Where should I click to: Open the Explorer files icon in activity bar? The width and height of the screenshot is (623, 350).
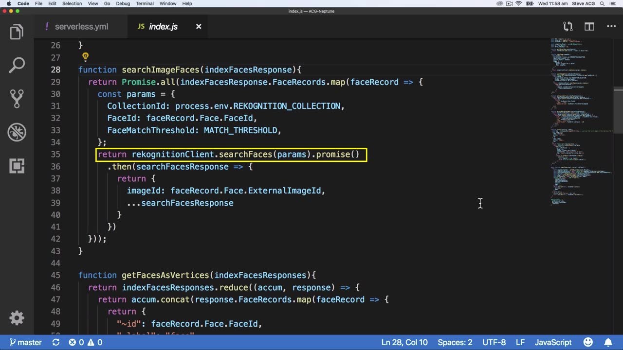click(17, 32)
